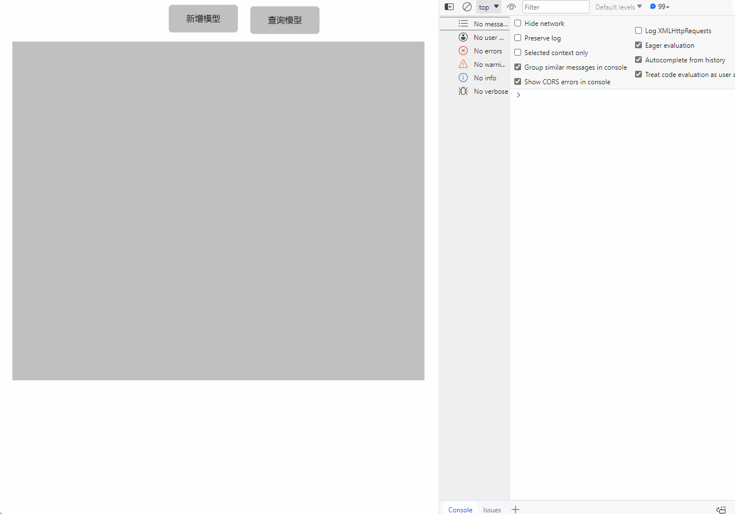
Task: Uncheck Eager evaluation
Action: click(x=638, y=46)
